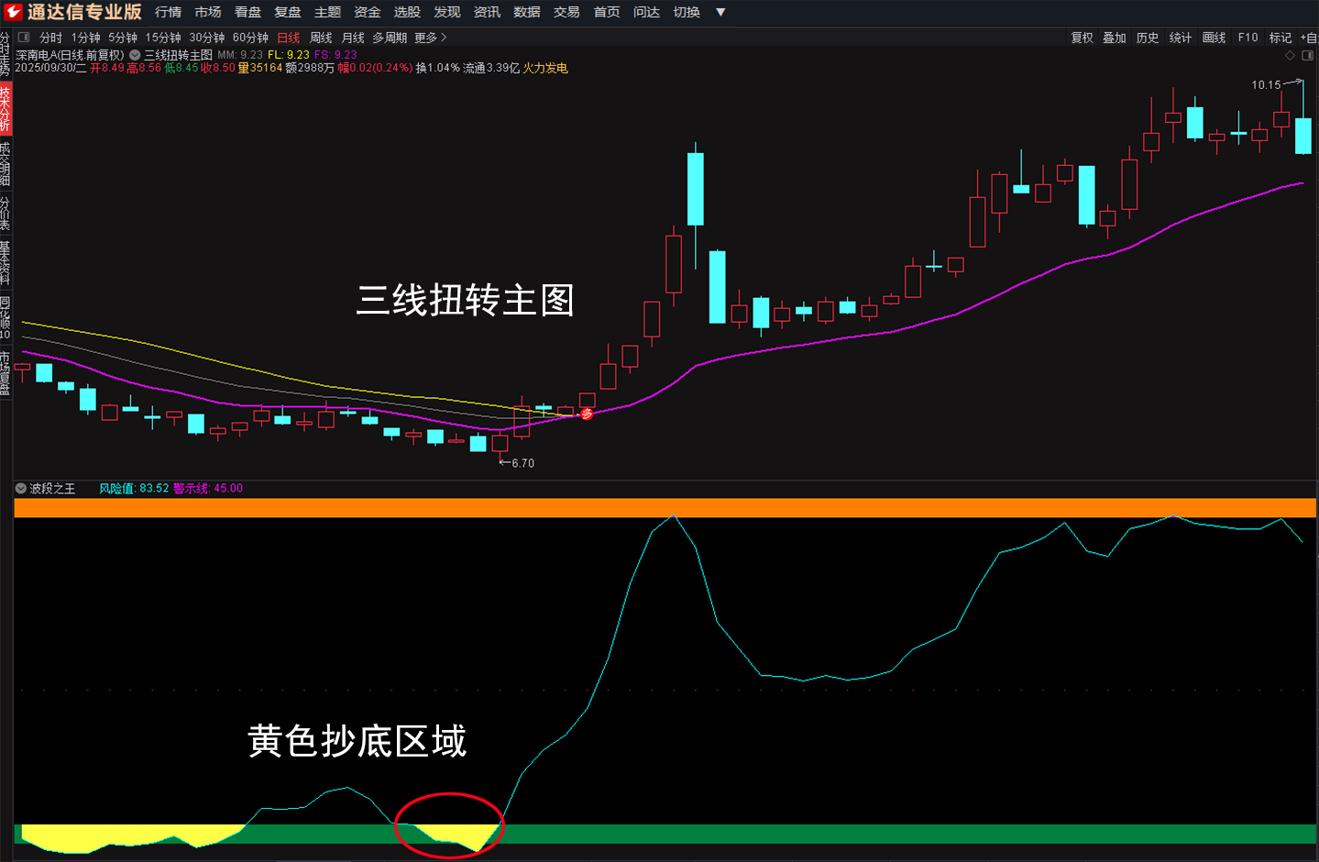Click the 通达信 red logo icon
Screen dimensions: 1319x862
(13, 12)
